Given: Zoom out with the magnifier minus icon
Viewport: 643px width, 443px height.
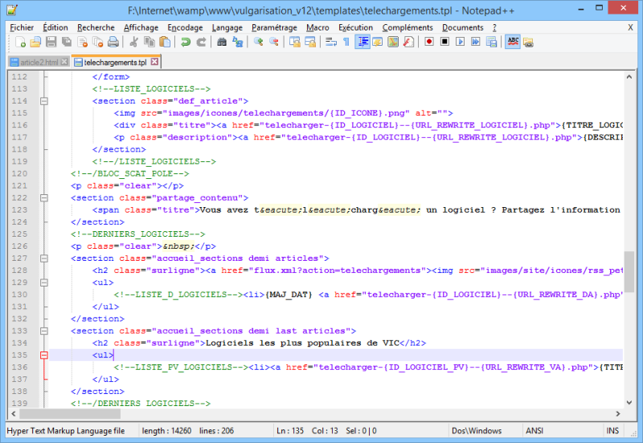Looking at the screenshot, I should coord(273,42).
